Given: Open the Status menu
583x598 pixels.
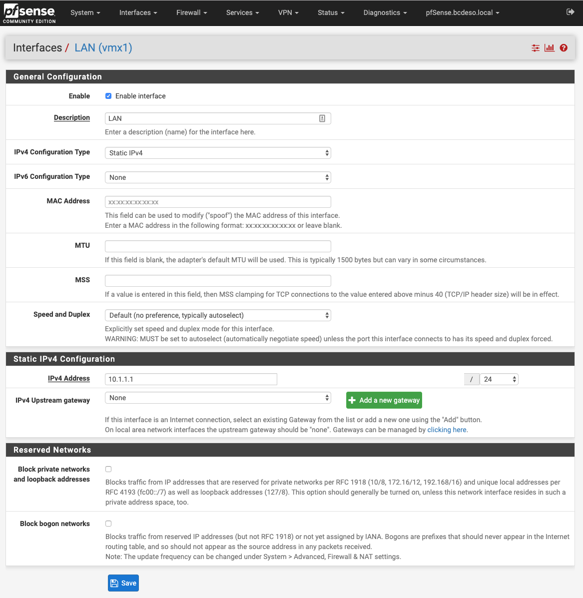Looking at the screenshot, I should coord(331,12).
